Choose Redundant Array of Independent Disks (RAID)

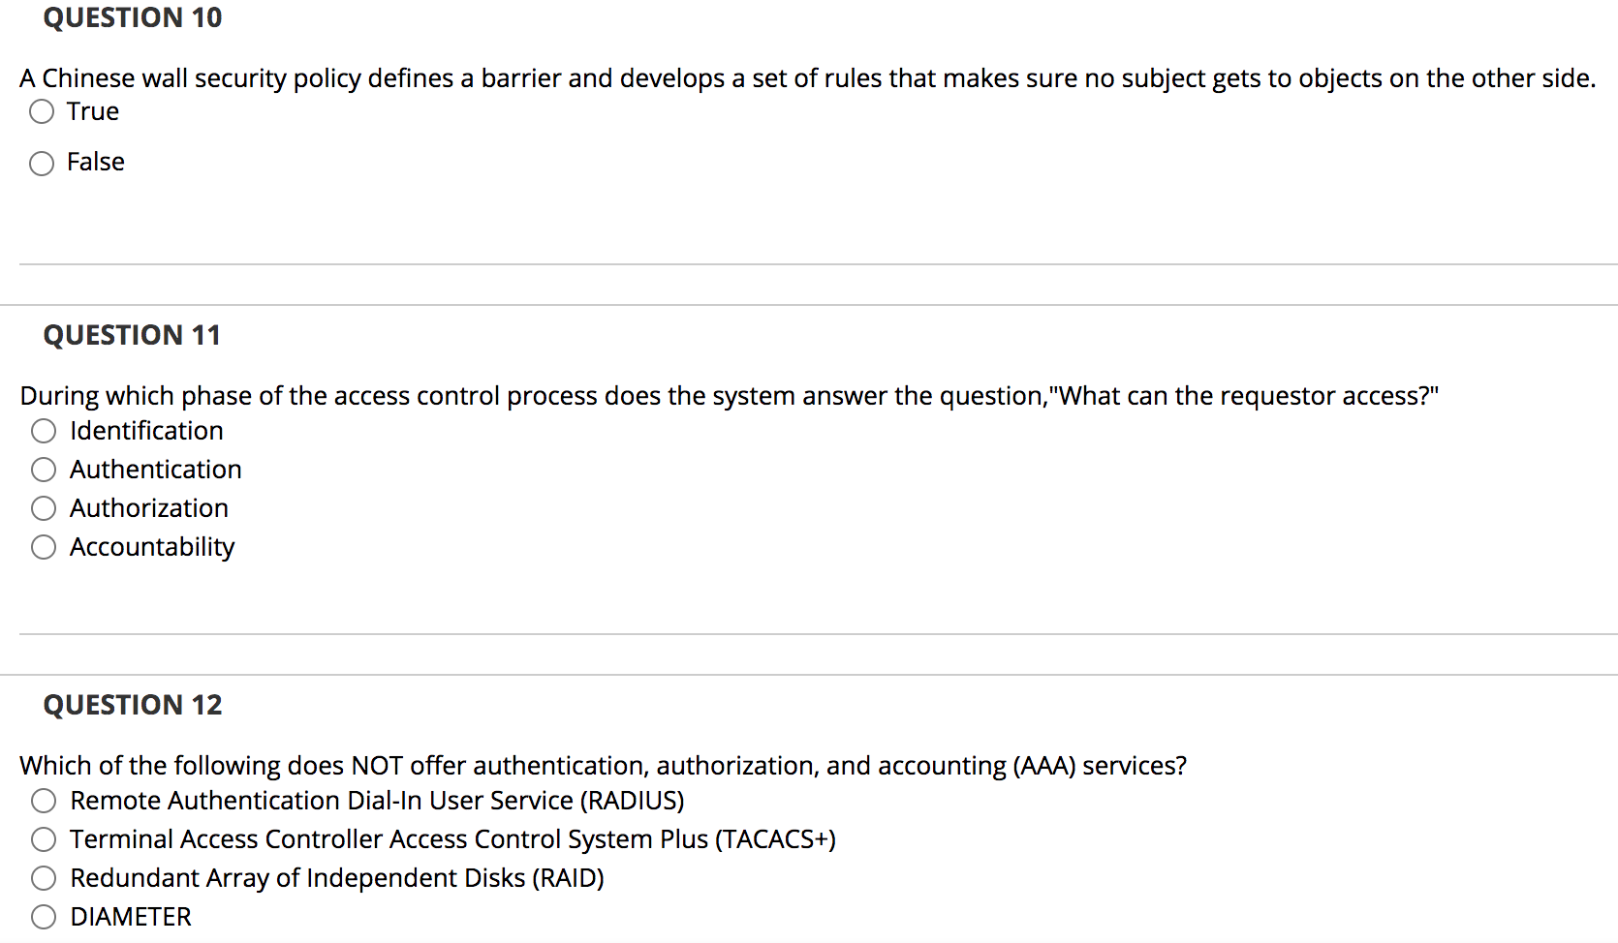click(x=44, y=878)
